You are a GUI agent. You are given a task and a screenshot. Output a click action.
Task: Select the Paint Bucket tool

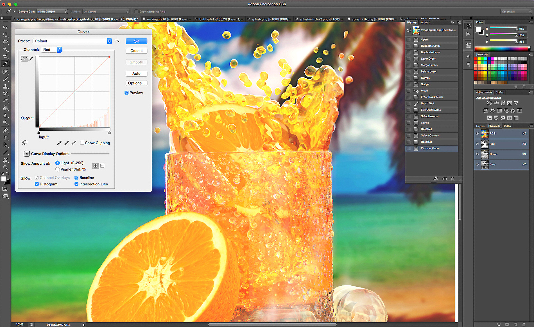[5, 108]
